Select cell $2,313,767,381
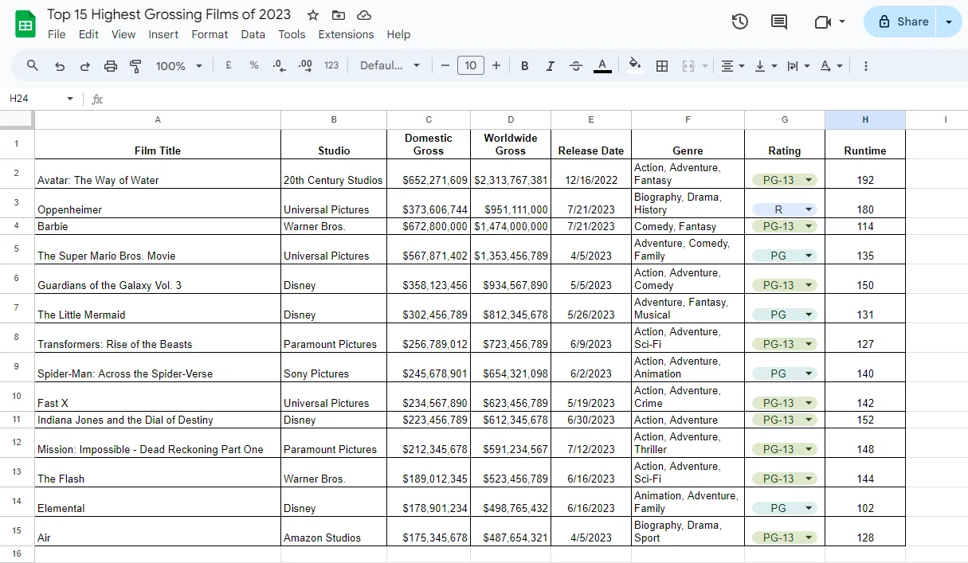 pyautogui.click(x=511, y=174)
